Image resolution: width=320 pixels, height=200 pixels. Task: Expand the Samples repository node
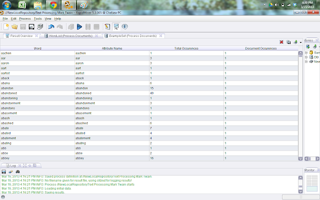coord(306,52)
